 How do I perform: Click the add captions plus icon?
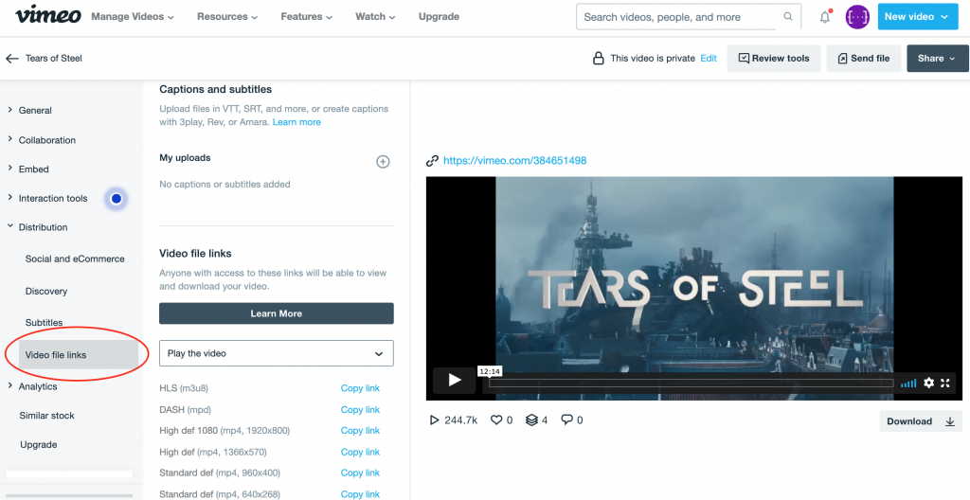(383, 162)
